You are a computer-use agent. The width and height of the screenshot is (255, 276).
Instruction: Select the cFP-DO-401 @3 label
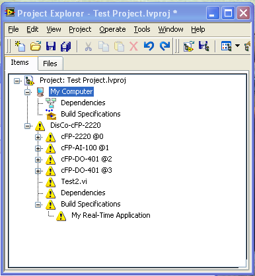point(87,170)
